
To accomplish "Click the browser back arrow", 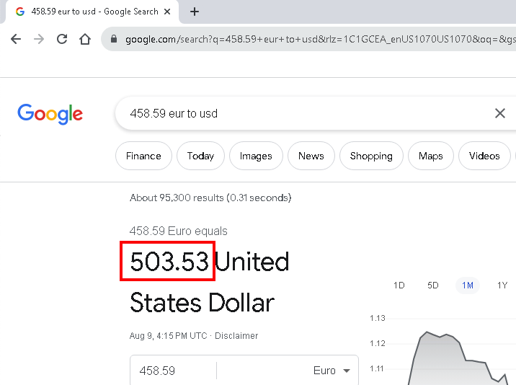I will point(16,39).
